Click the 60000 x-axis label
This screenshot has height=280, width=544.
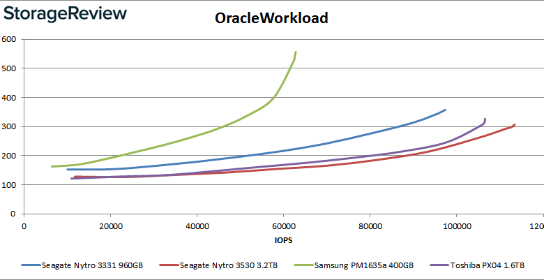(x=283, y=226)
